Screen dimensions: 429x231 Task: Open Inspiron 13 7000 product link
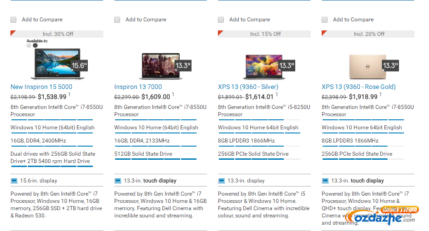click(138, 87)
